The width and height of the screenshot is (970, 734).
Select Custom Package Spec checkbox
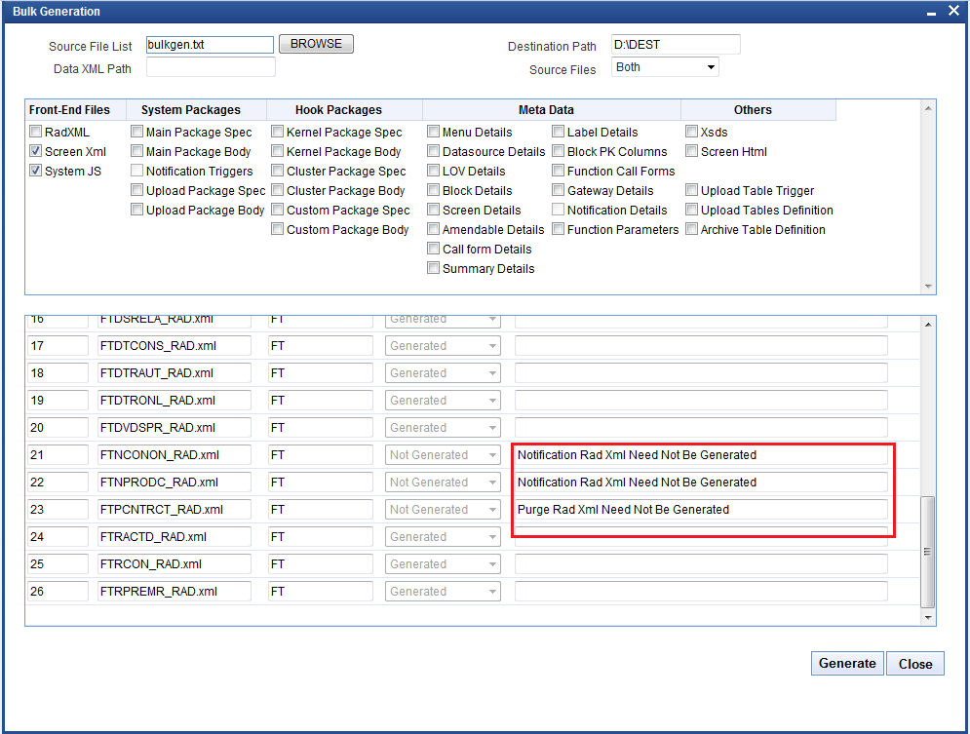[278, 210]
